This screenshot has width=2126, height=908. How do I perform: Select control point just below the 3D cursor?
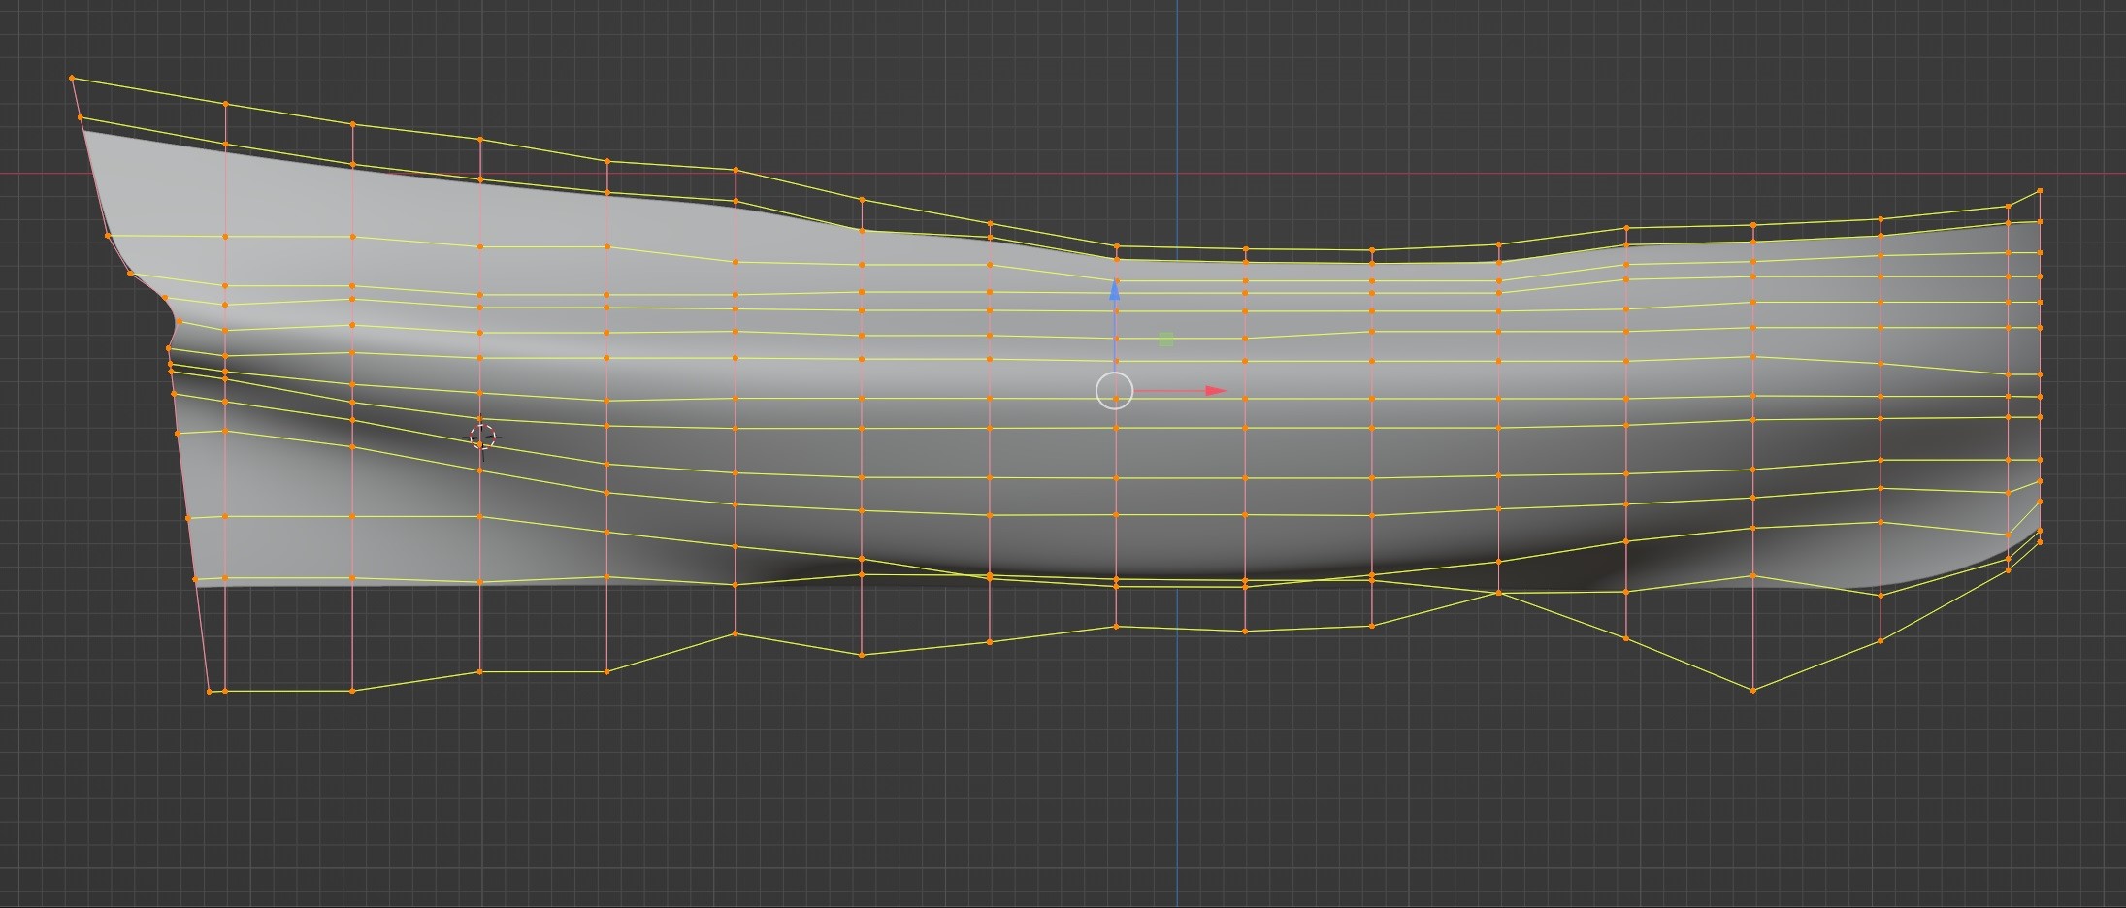(480, 470)
